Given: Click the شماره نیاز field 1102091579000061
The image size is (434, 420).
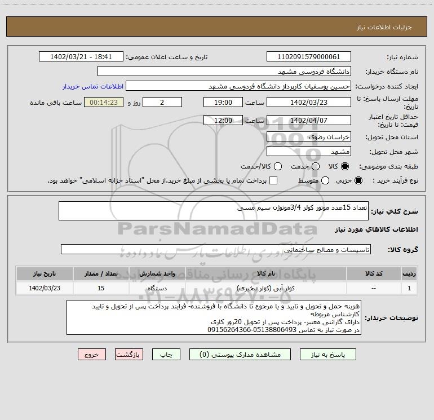Looking at the screenshot, I should tap(309, 57).
